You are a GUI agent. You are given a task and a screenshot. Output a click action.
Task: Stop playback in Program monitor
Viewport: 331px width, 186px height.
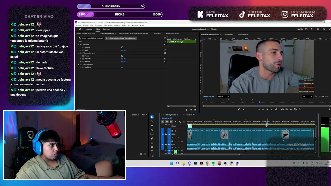click(267, 109)
